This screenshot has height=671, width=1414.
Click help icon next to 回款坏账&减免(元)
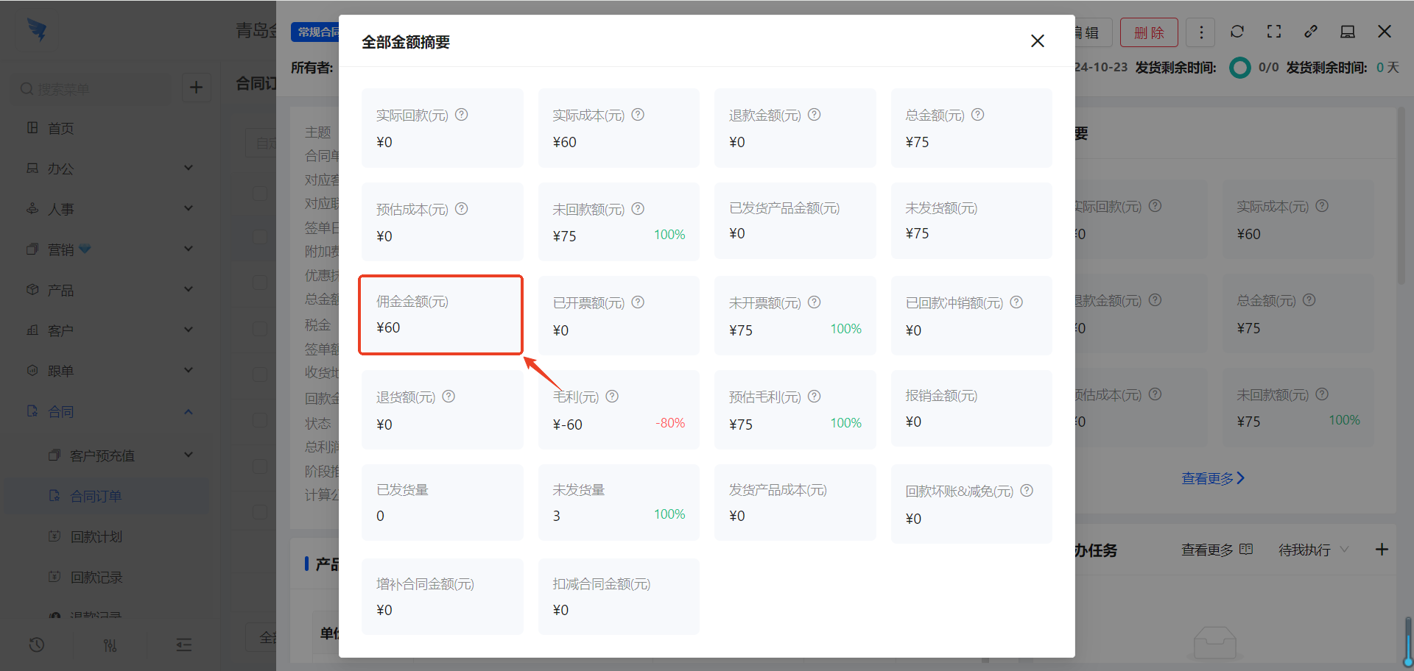(1027, 491)
